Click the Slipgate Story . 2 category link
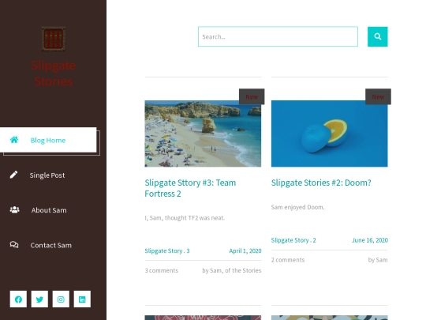Image resolution: width=426 pixels, height=320 pixels. point(293,240)
